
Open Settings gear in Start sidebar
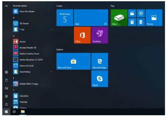coord(6,96)
